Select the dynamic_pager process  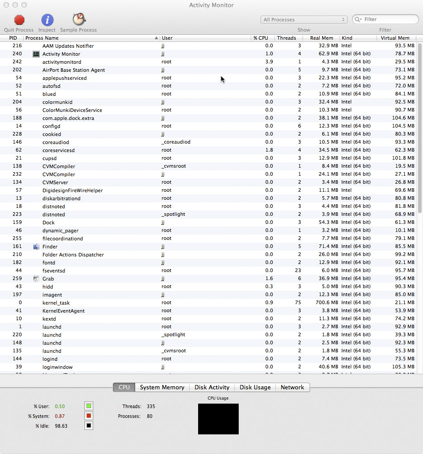(x=209, y=230)
